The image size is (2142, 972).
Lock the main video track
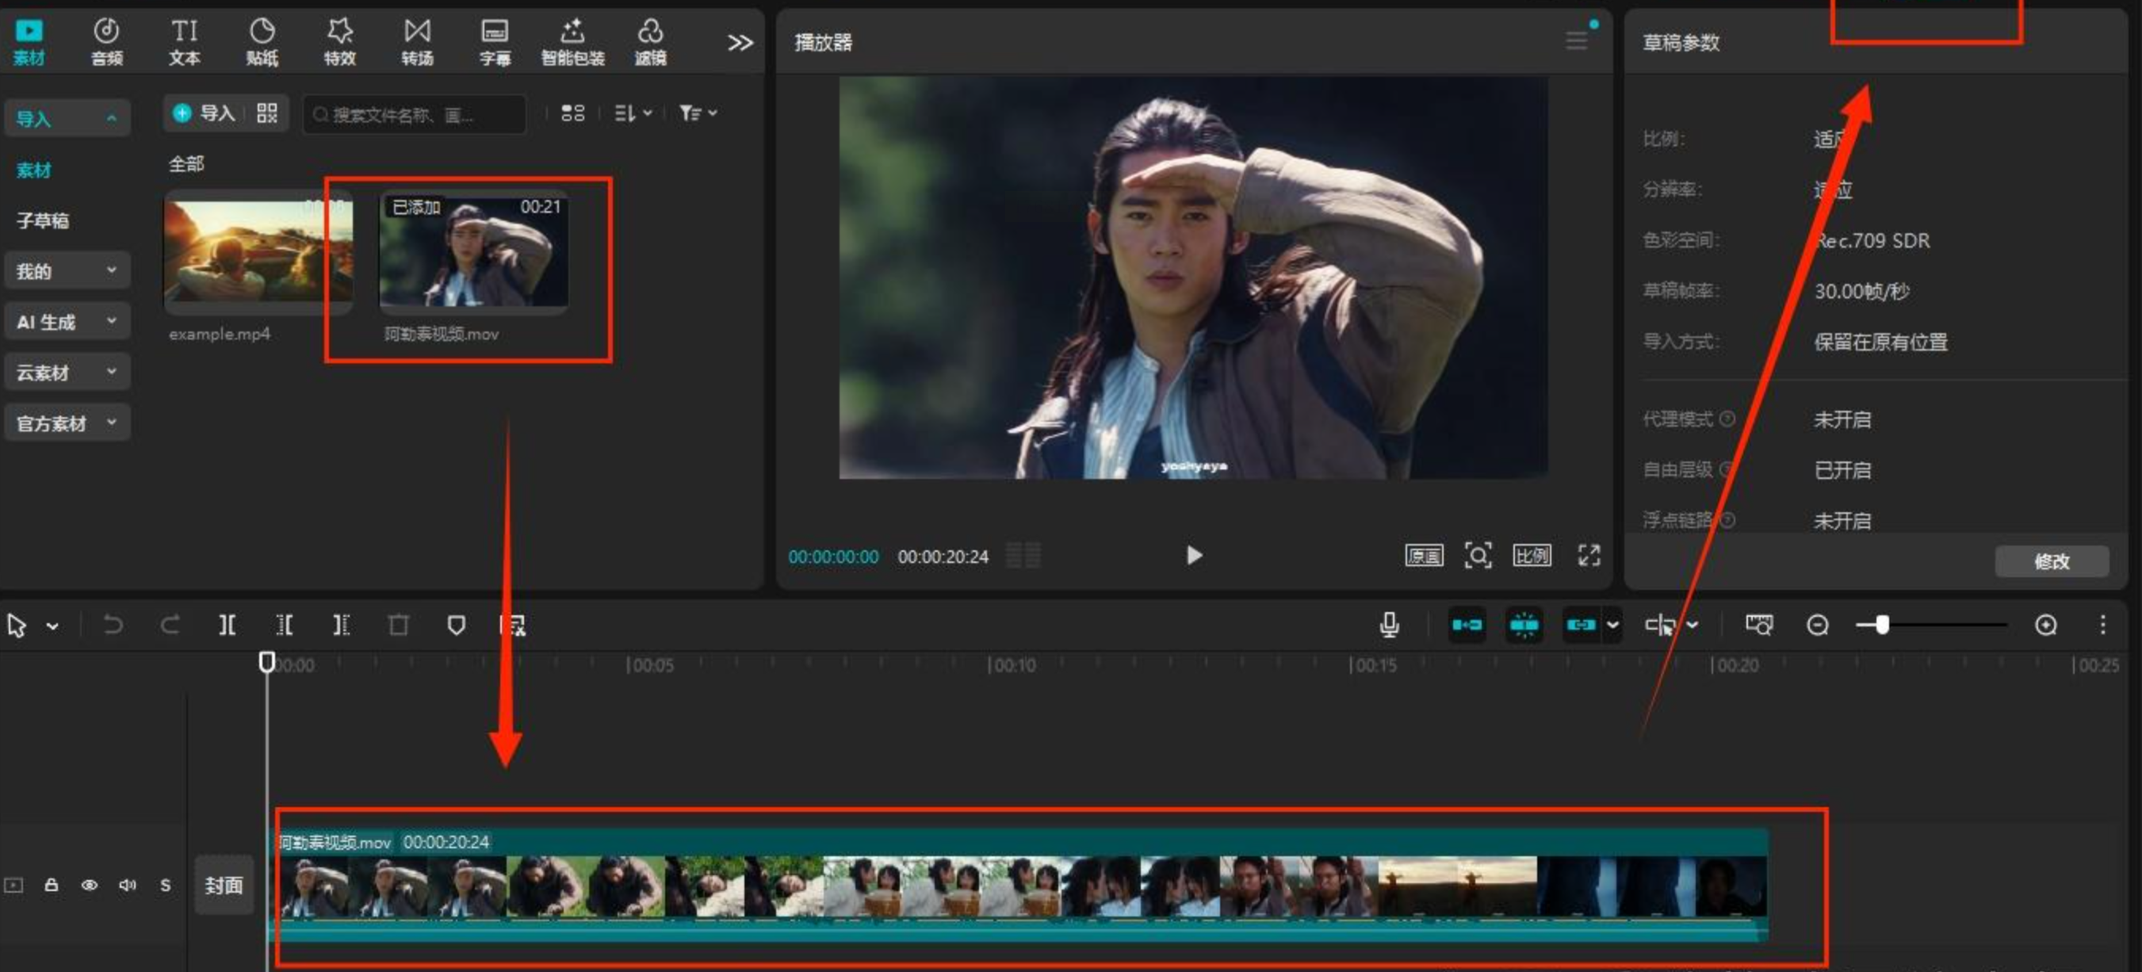pos(52,885)
